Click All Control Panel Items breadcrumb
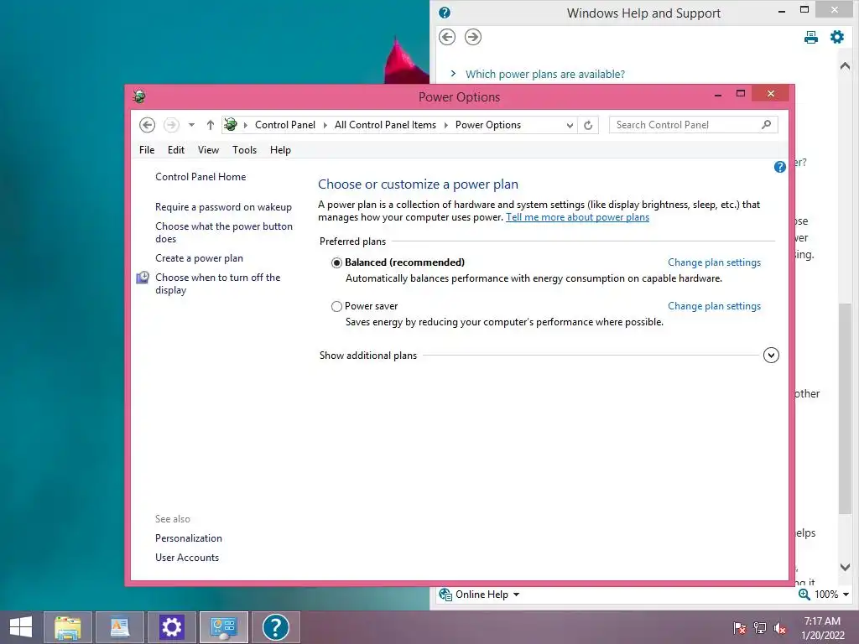Viewport: 859px width, 644px height. coord(385,125)
